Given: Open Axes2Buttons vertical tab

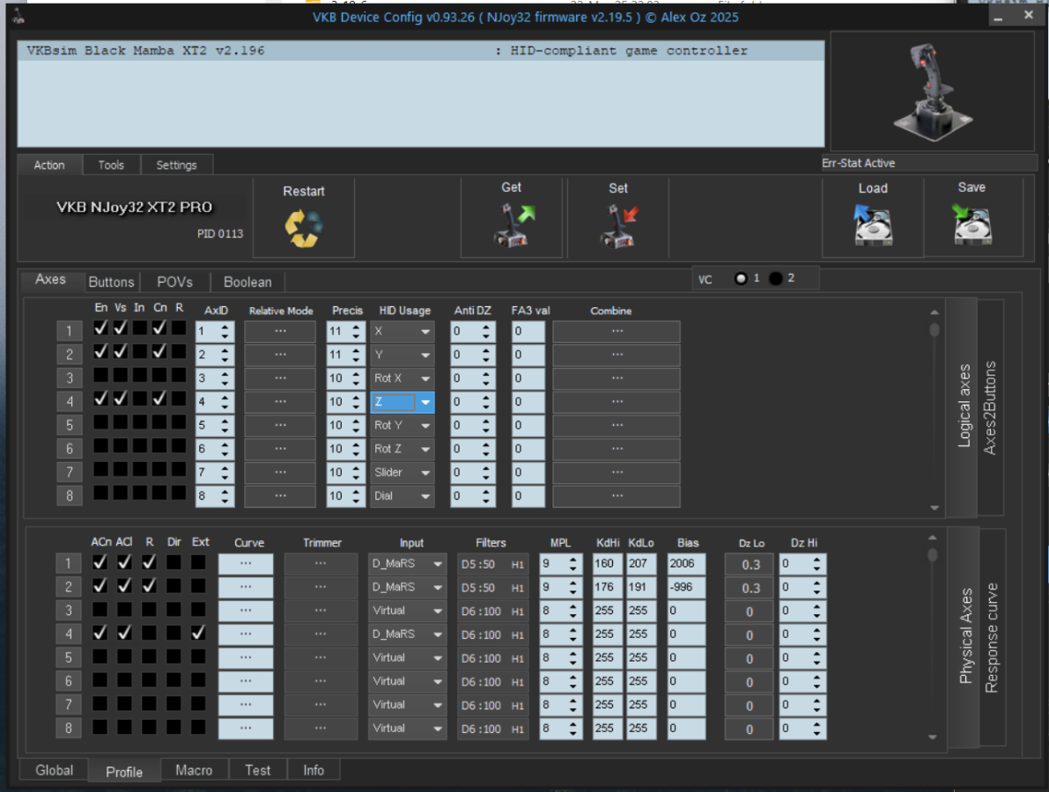Looking at the screenshot, I should pyautogui.click(x=990, y=407).
